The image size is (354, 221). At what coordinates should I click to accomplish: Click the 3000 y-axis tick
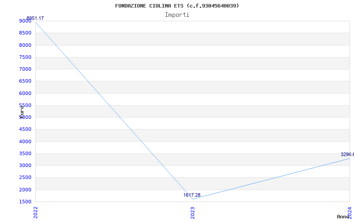click(x=25, y=165)
